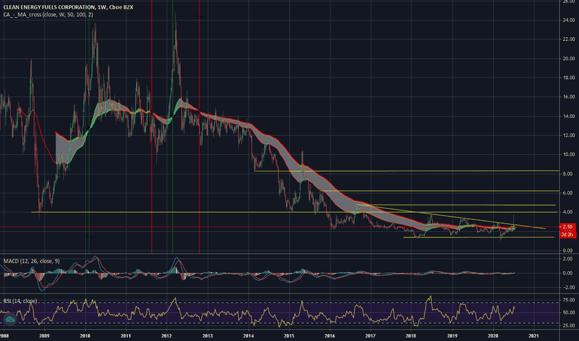The image size is (579, 341).
Task: Click the 2018 label on time axis
Action: [411, 336]
